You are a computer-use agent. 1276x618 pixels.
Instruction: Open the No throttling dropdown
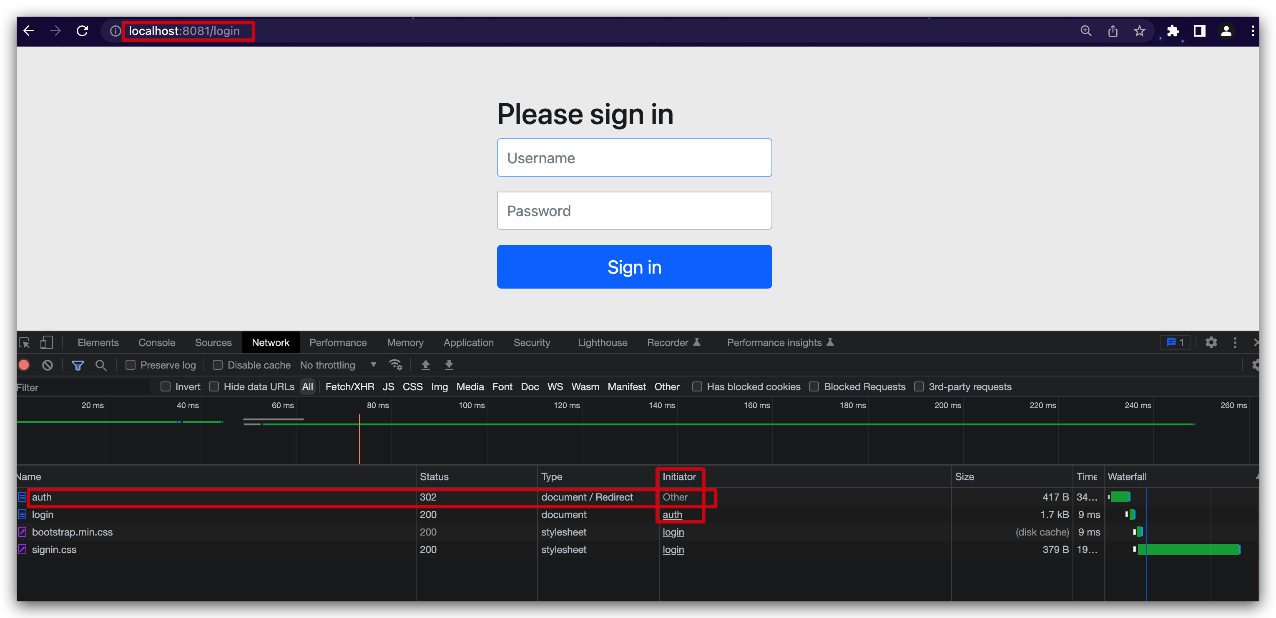pos(338,365)
